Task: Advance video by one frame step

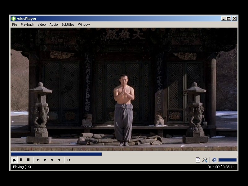Action: (x=69, y=160)
